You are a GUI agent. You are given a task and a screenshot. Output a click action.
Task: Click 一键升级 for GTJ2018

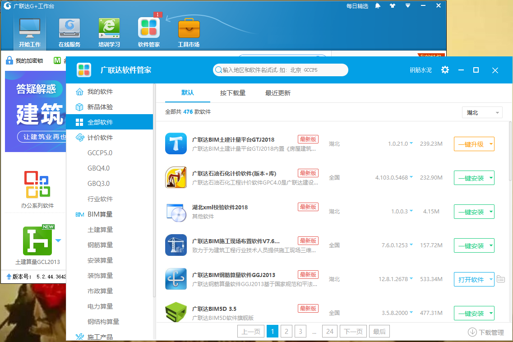click(x=471, y=144)
